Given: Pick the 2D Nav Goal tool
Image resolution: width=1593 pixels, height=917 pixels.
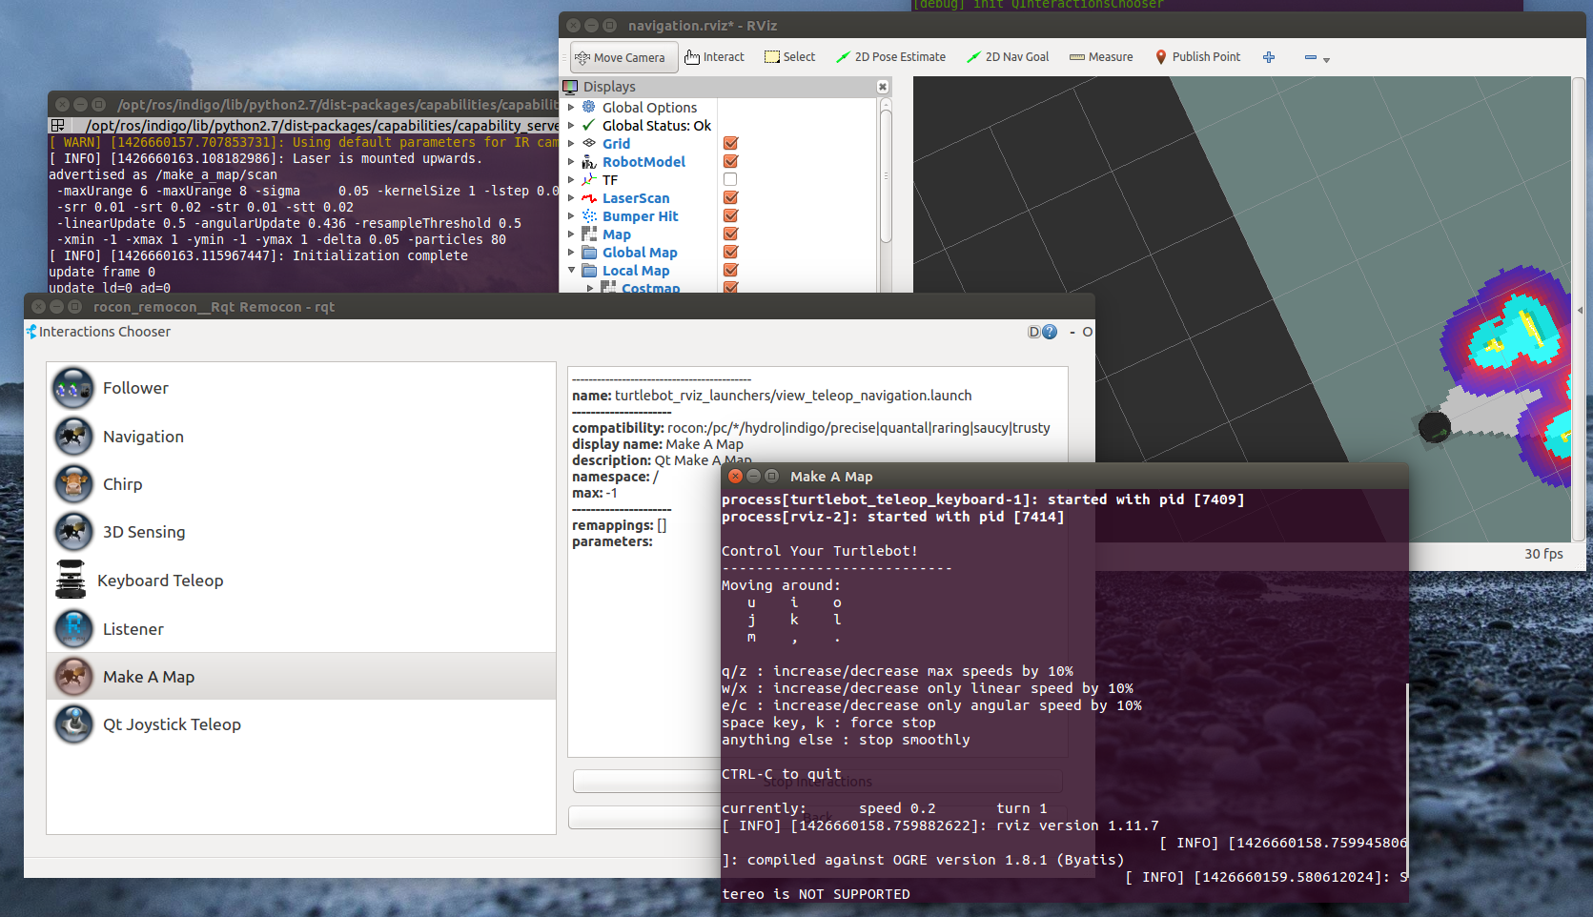Looking at the screenshot, I should (1007, 57).
